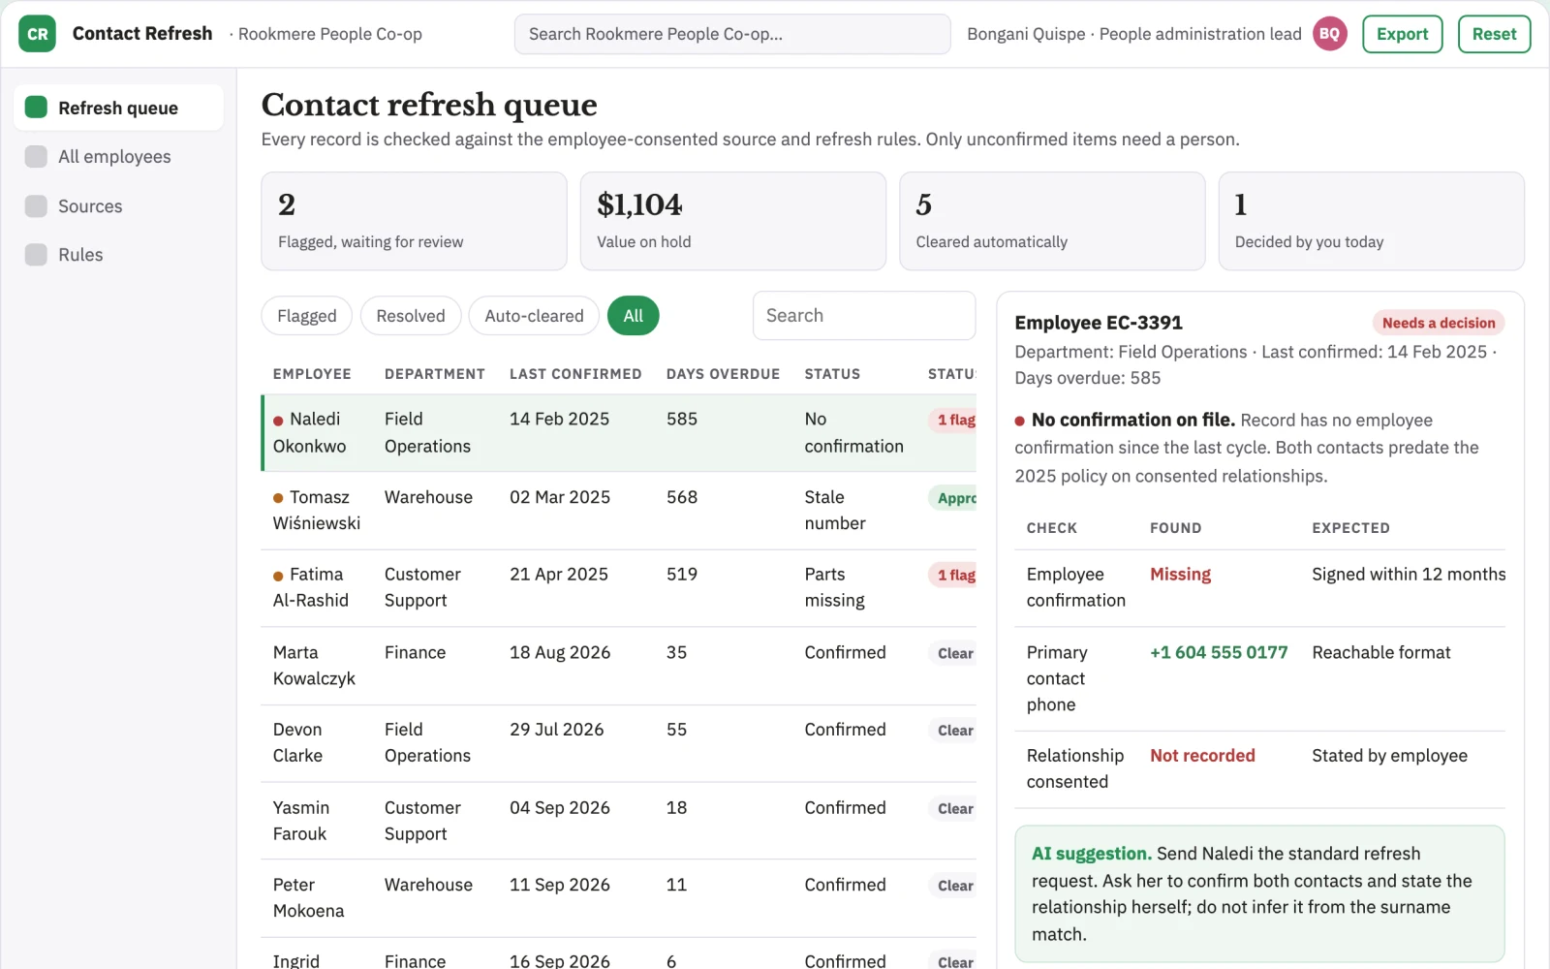Select the All filter pill
Screen dimensions: 1550x969
634,316
